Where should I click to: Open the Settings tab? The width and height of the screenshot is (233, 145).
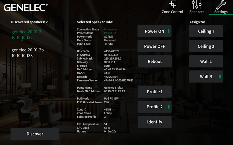pos(221,7)
